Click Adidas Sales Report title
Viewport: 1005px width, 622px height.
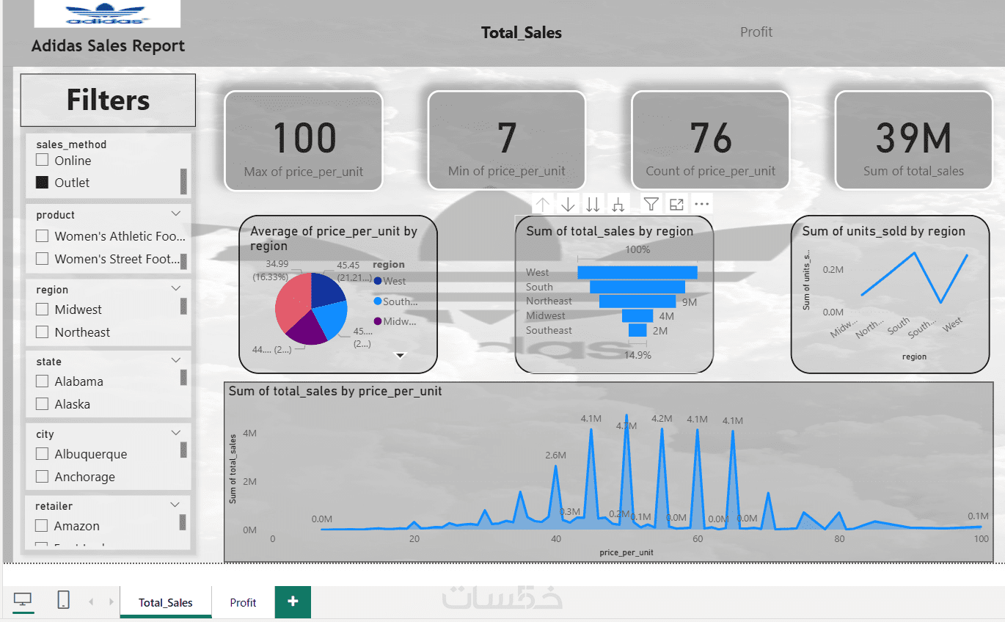coord(108,45)
